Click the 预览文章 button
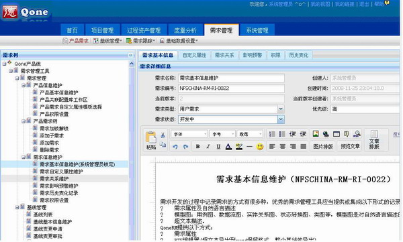The height and width of the screenshot is (242, 403). [350, 147]
